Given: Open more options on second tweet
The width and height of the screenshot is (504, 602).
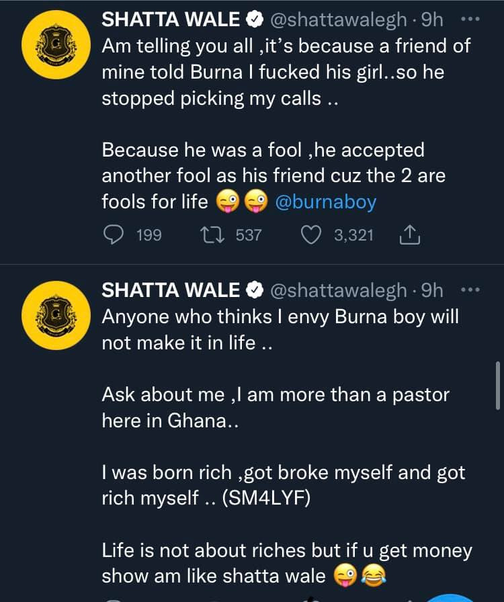Looking at the screenshot, I should (470, 290).
